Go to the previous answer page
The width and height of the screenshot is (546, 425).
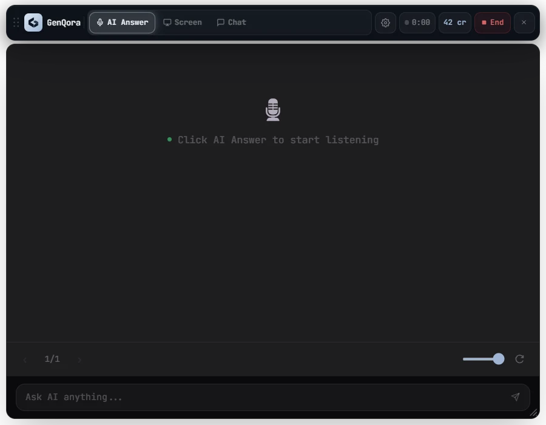(x=25, y=359)
